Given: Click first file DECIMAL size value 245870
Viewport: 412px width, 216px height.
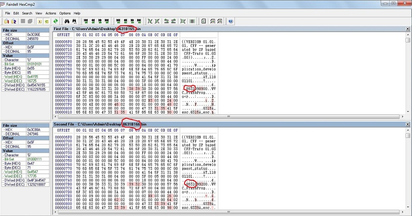Looking at the screenshot, I should 38,39.
